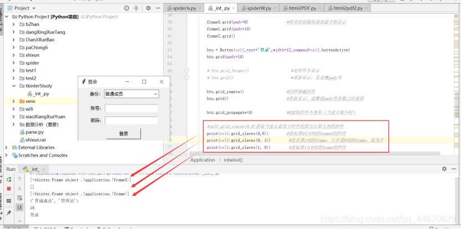Close the spiderJs.py editor tab
Screen dimensions: 461x229
tap(200, 8)
